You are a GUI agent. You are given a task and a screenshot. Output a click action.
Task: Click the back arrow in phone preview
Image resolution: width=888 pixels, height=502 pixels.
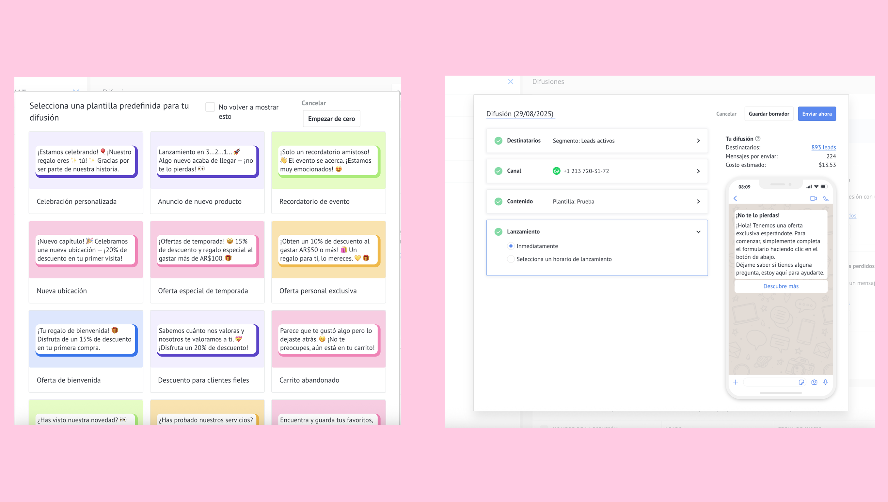[x=736, y=198]
